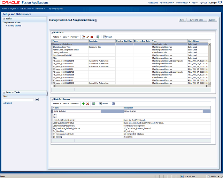This screenshot has width=223, height=178.
Task: Select the Lead Qualification rule set row
Action: 130,52
